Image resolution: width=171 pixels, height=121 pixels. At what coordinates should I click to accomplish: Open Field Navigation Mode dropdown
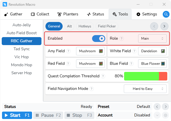coord(145,89)
